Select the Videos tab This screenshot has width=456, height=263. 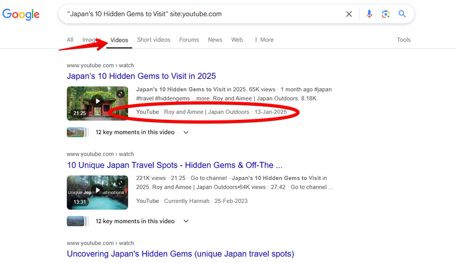tap(119, 40)
